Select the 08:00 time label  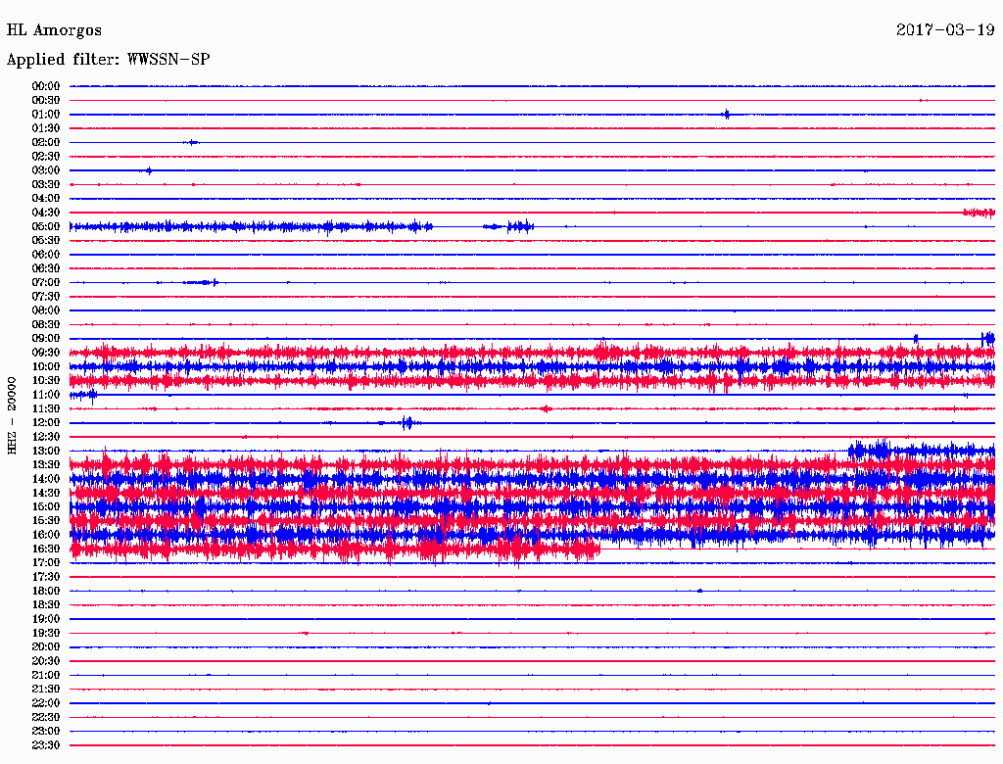(46, 310)
